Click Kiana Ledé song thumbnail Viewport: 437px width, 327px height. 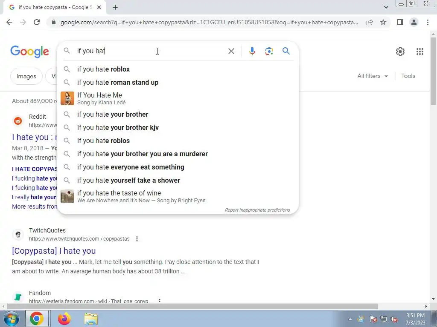(x=67, y=98)
